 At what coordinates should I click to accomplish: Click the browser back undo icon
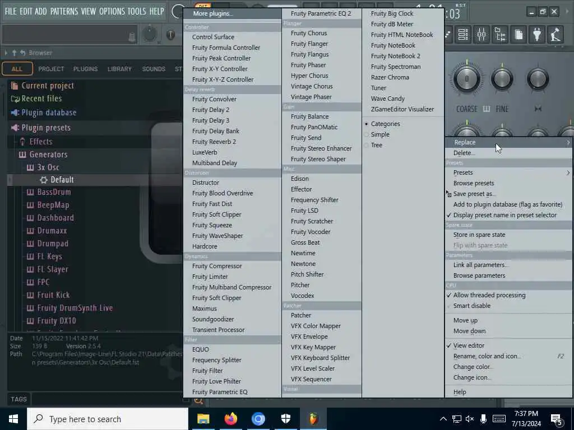[x=22, y=53]
